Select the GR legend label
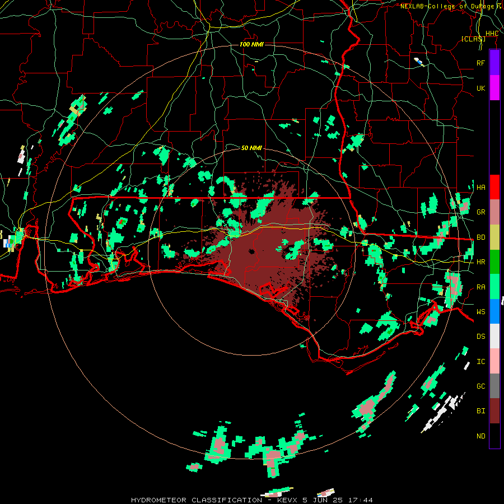The height and width of the screenshot is (504, 504). click(x=480, y=212)
